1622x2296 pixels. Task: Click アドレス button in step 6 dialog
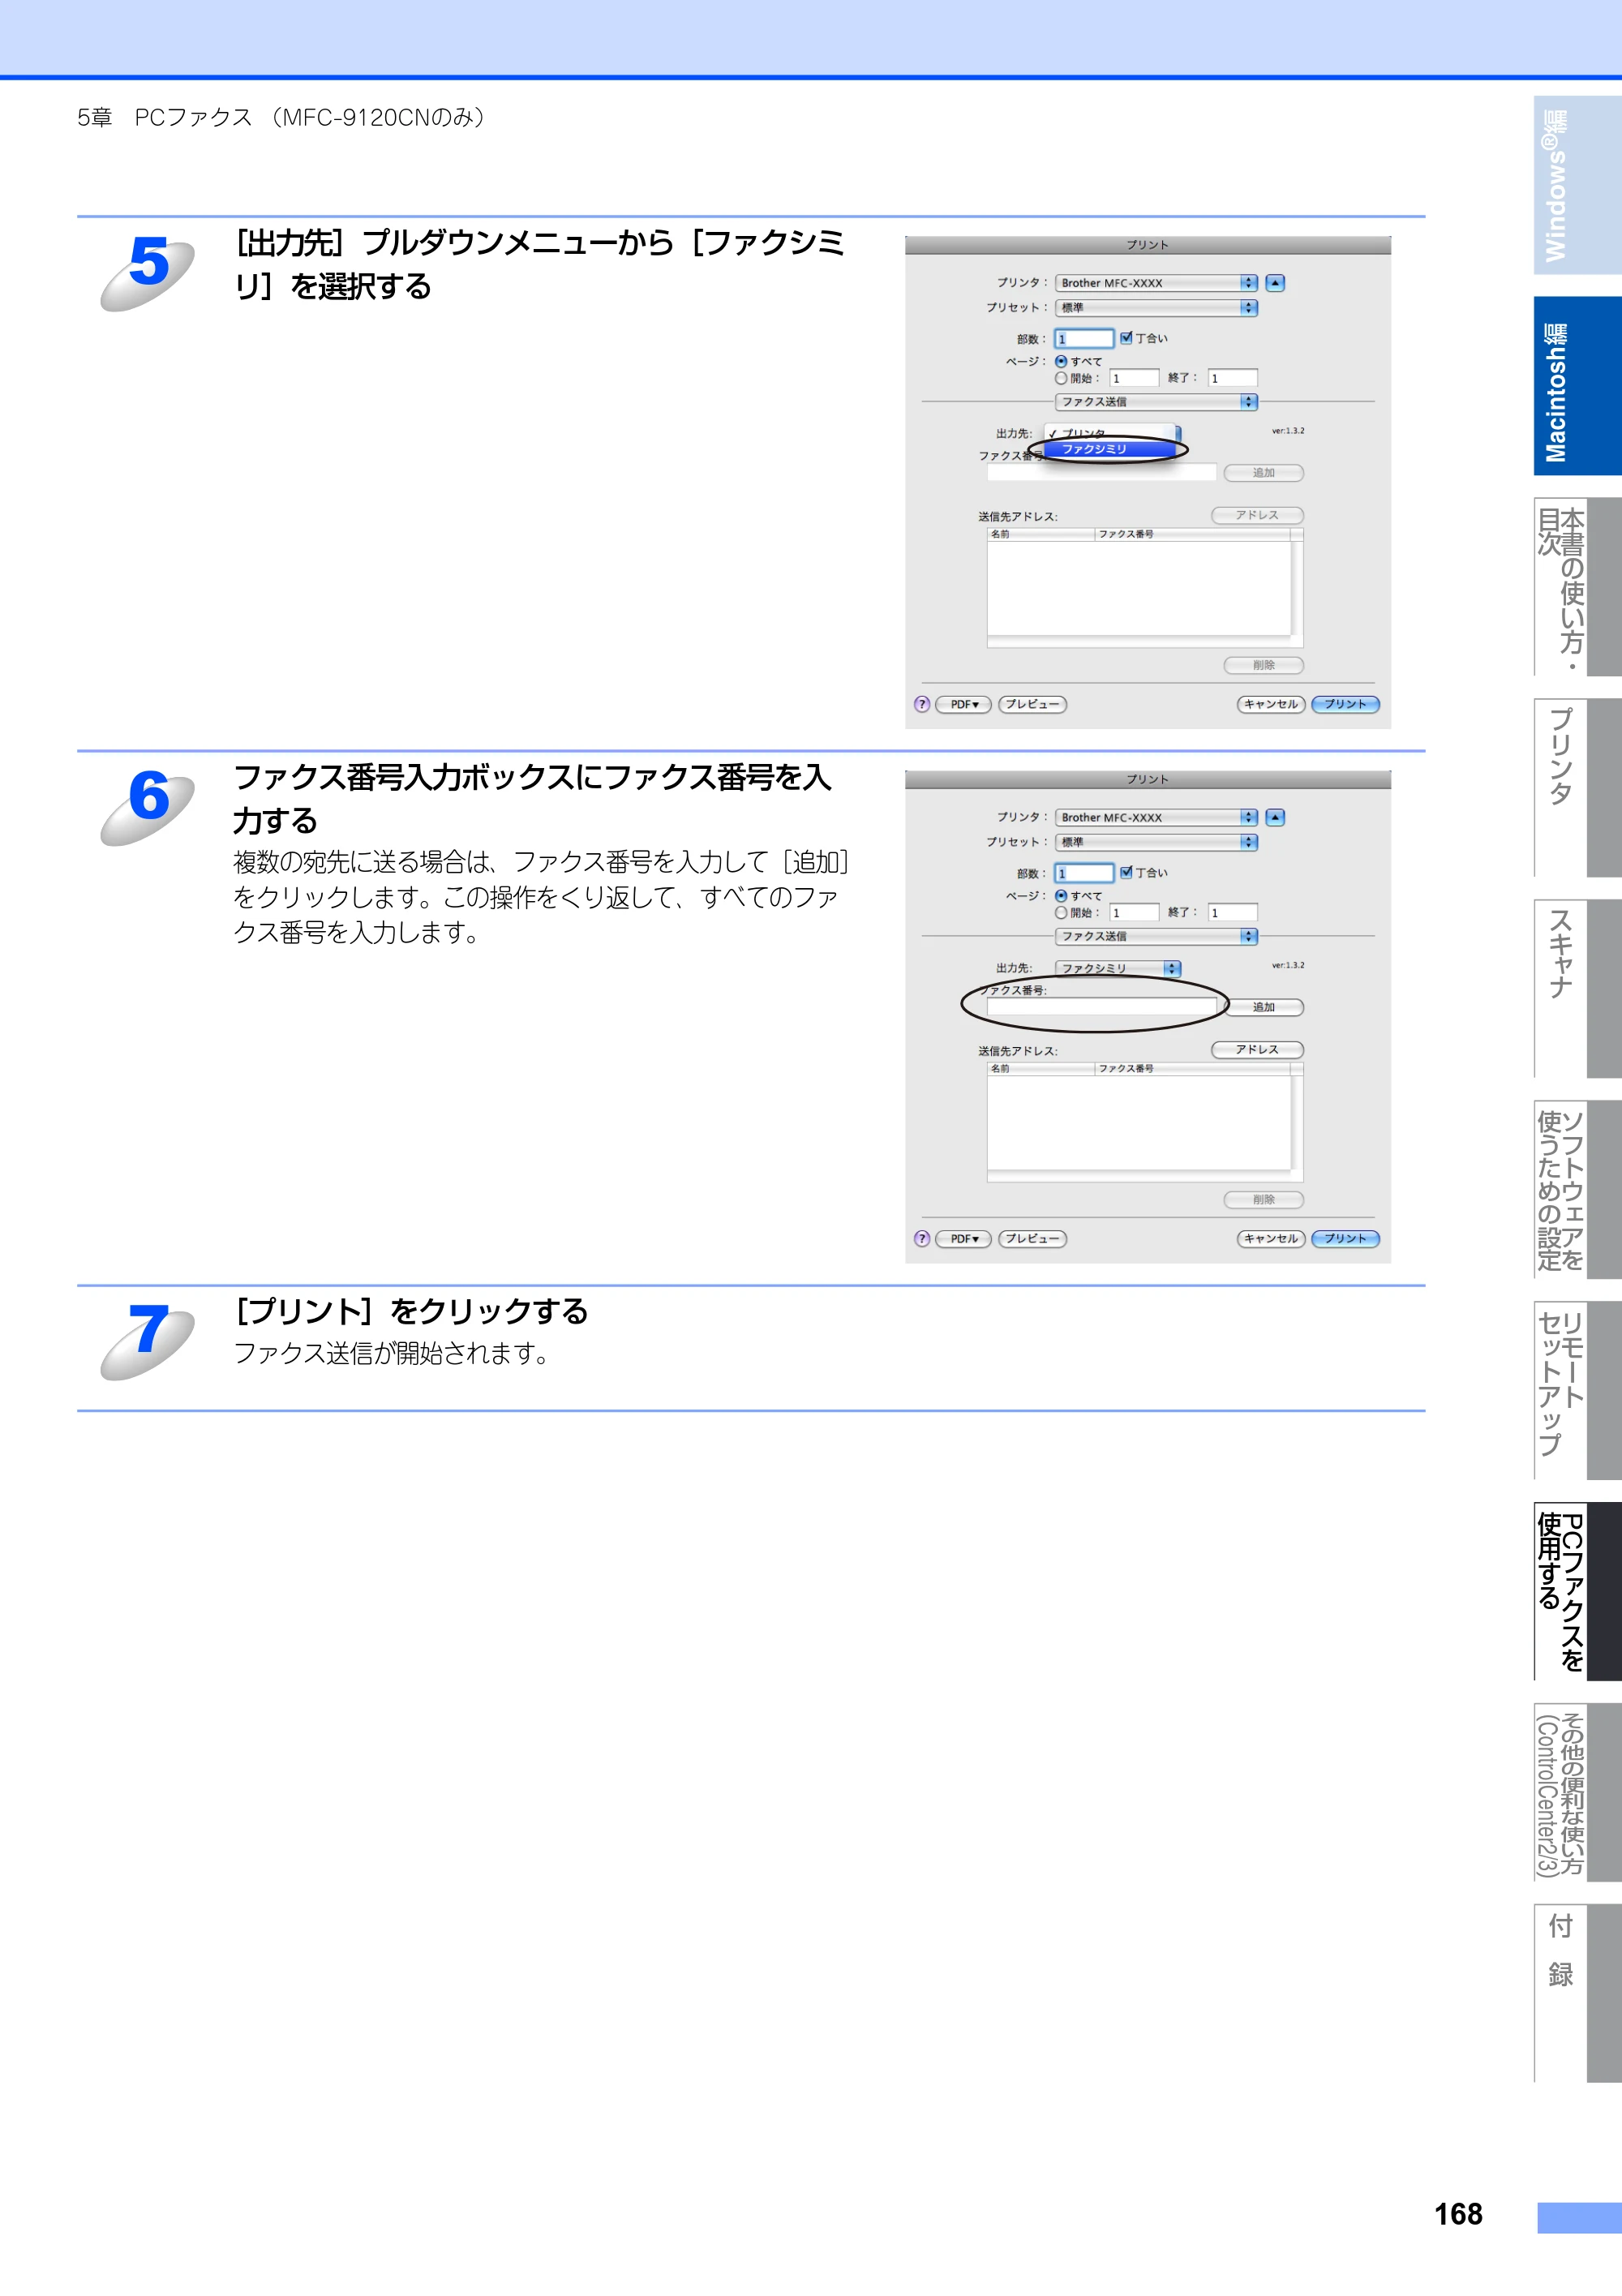1257,1049
